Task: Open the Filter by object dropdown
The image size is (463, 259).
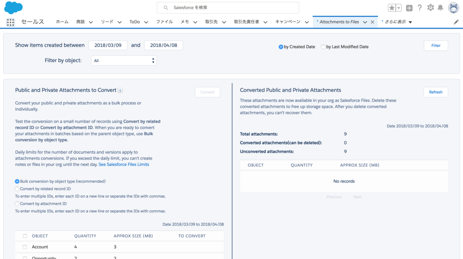Action: pos(124,61)
